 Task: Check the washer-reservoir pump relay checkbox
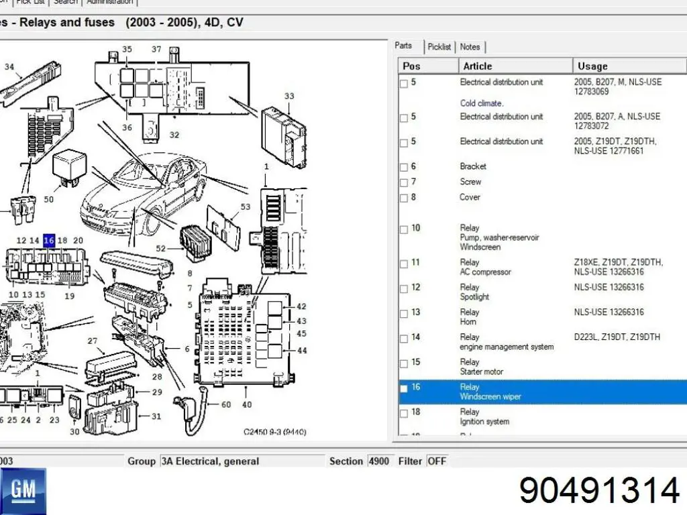pyautogui.click(x=404, y=229)
